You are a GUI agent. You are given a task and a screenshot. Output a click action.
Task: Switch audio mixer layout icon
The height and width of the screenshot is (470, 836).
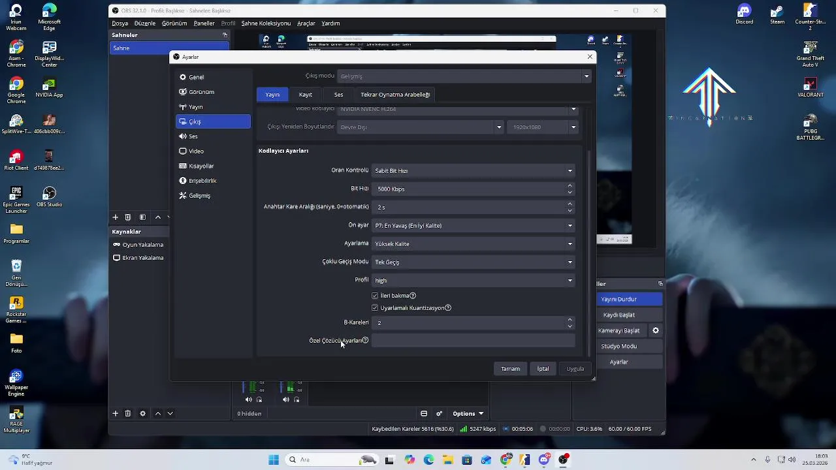click(424, 413)
